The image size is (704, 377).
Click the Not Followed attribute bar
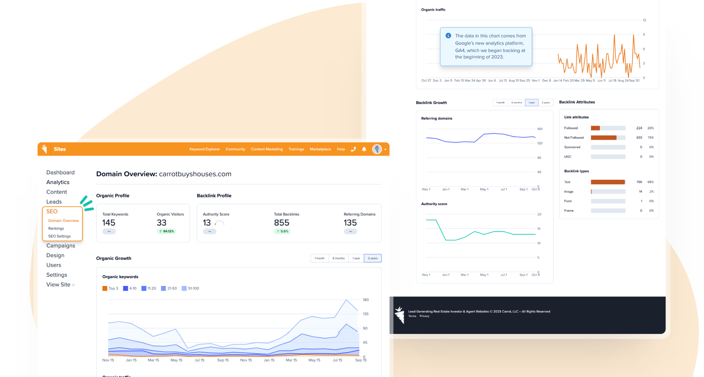point(608,138)
